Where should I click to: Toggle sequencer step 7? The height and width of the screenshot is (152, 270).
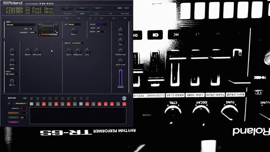pyautogui.click(x=68, y=104)
